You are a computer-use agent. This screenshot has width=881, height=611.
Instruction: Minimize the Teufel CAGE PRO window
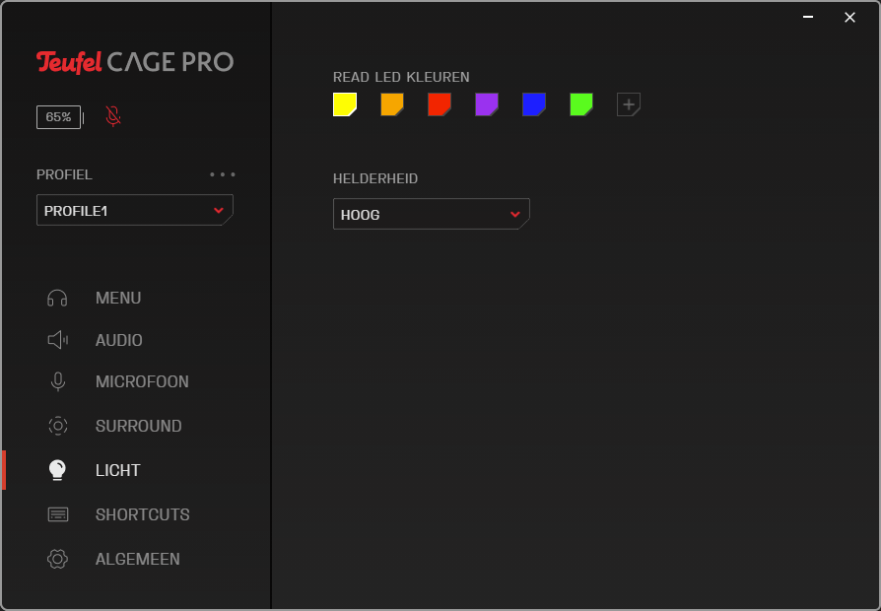coord(808,17)
